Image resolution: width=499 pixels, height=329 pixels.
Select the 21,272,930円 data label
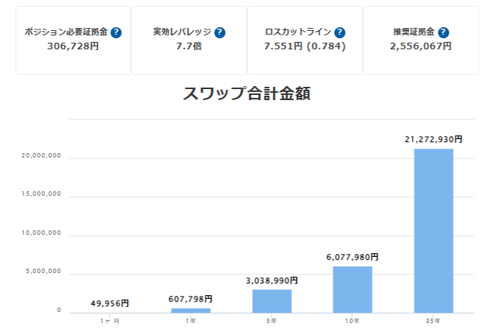(x=433, y=139)
